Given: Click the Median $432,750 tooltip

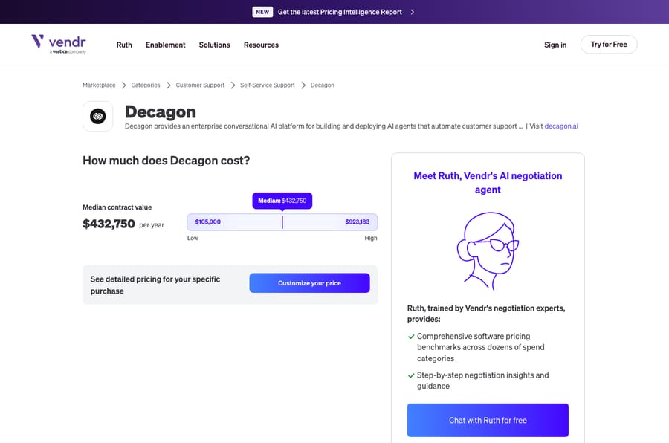Looking at the screenshot, I should point(282,201).
